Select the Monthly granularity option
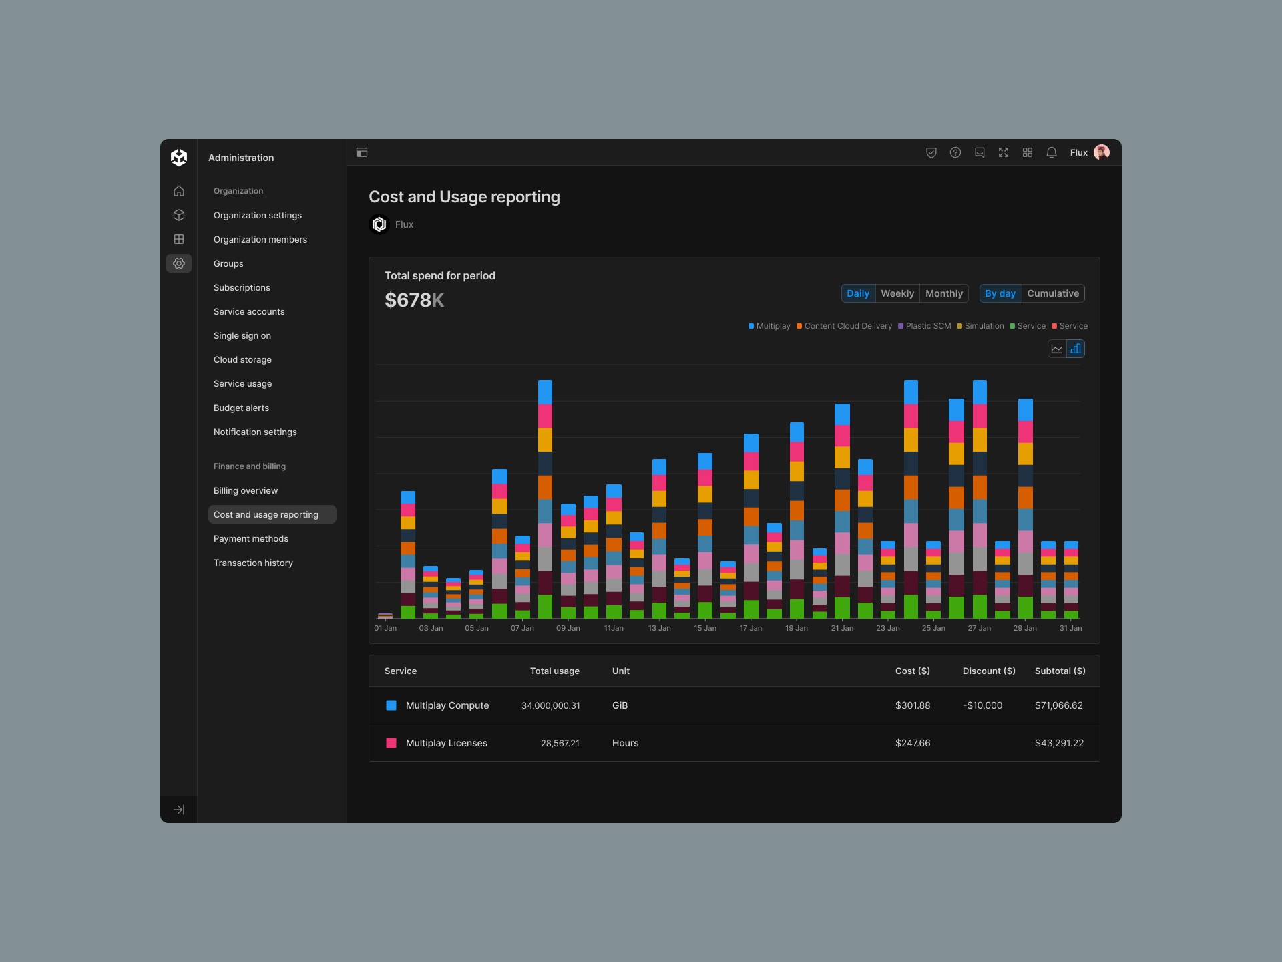 point(943,293)
